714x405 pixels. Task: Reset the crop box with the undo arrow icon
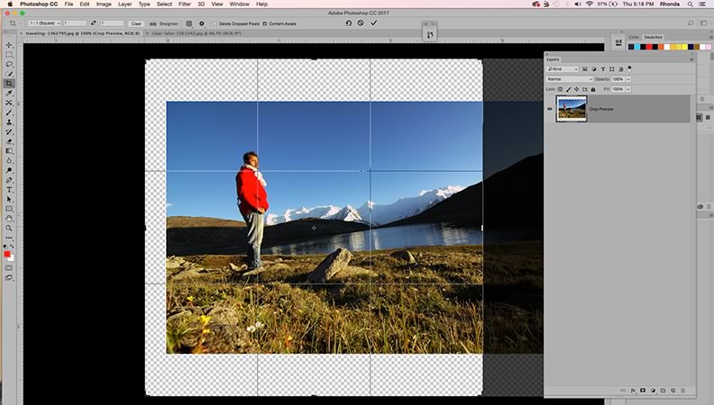coord(348,22)
